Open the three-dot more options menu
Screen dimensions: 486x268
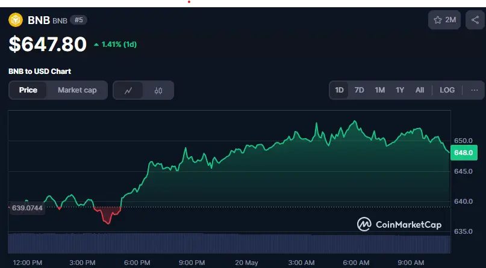click(x=474, y=90)
